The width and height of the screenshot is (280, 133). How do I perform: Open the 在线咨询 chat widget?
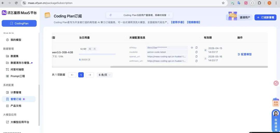click(276, 121)
